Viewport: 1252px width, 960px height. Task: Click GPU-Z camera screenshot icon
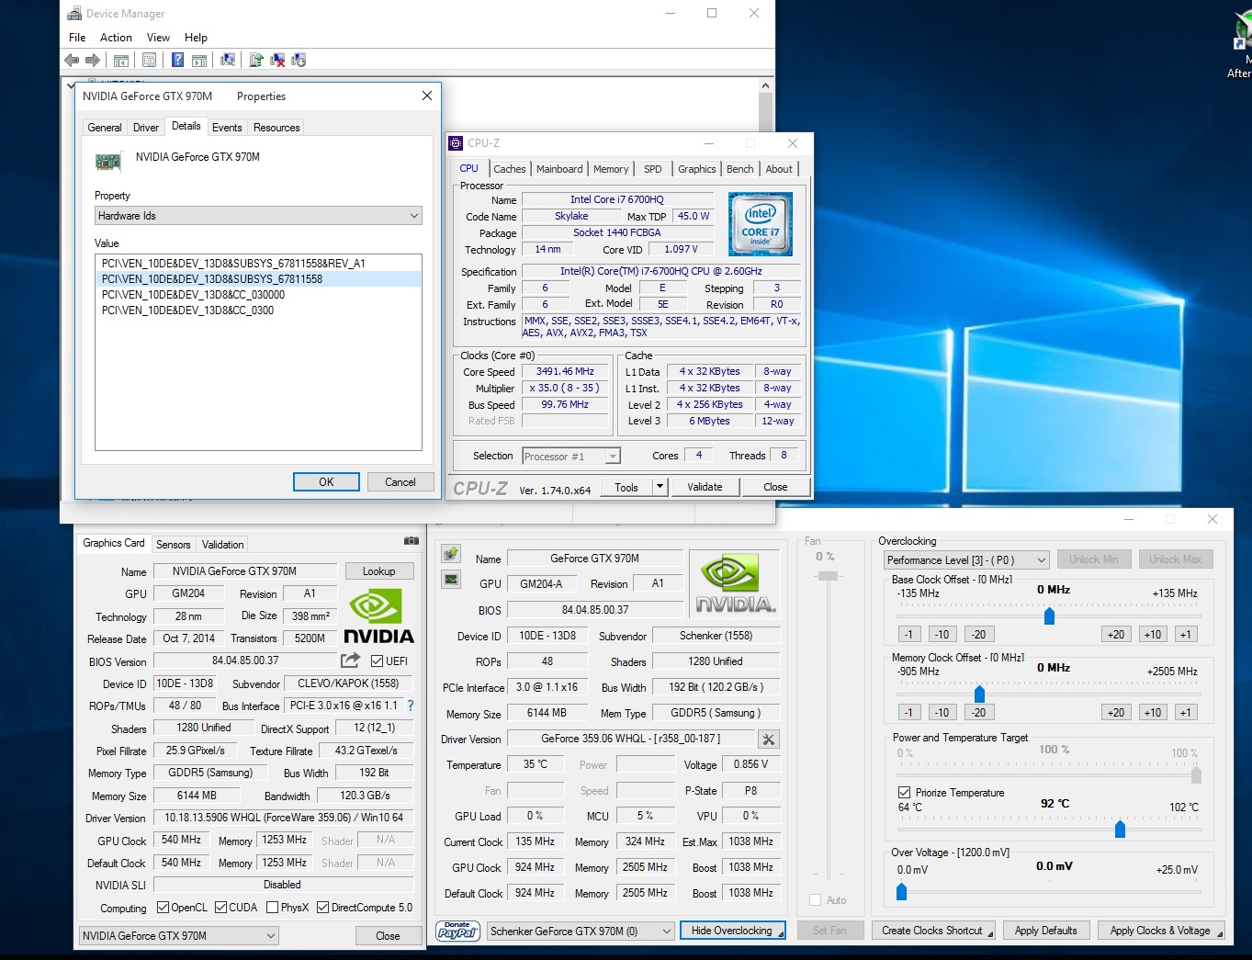pos(412,541)
